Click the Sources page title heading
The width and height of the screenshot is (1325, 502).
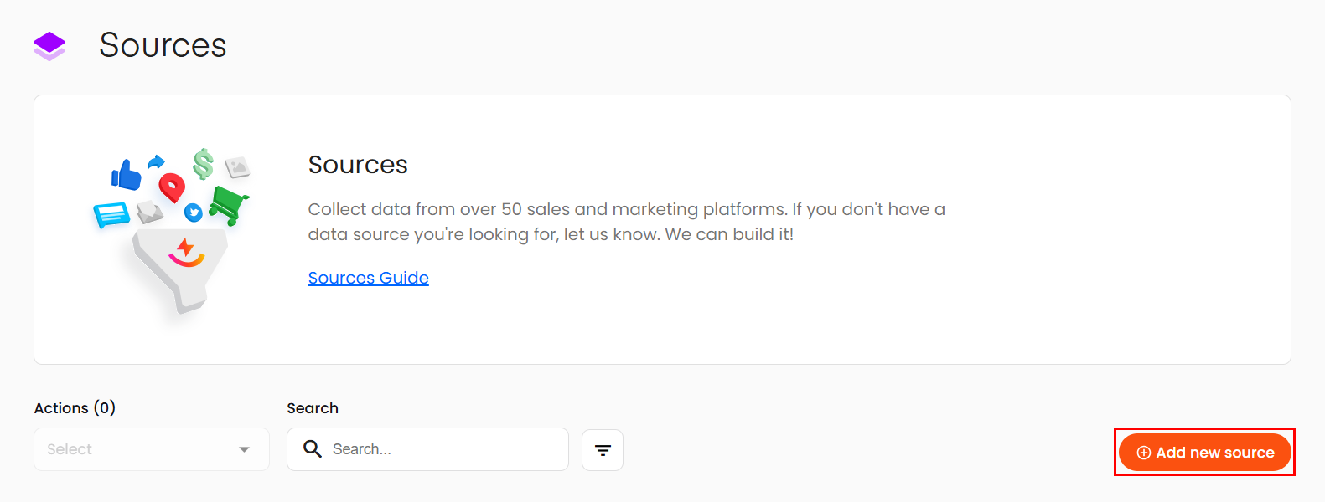(163, 45)
